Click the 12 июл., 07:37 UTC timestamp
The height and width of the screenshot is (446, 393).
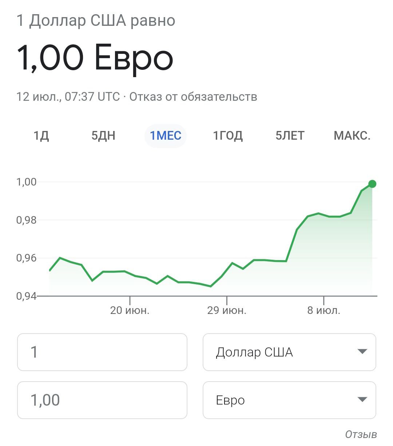coord(68,97)
